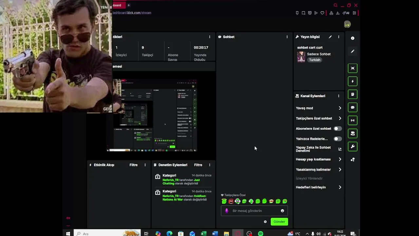Open Filtre in Denetim Eylemleri panel

click(x=198, y=165)
